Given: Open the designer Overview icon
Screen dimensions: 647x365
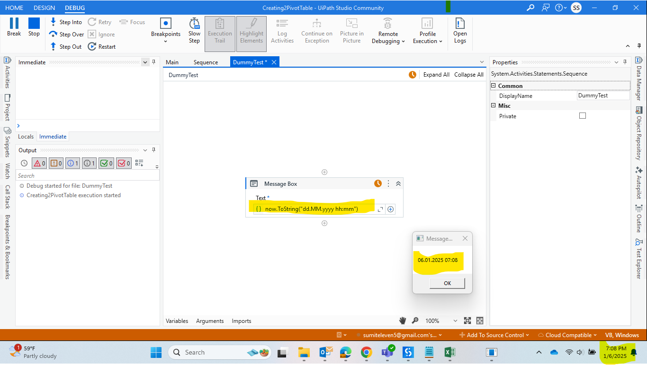Looking at the screenshot, I should (x=480, y=321).
